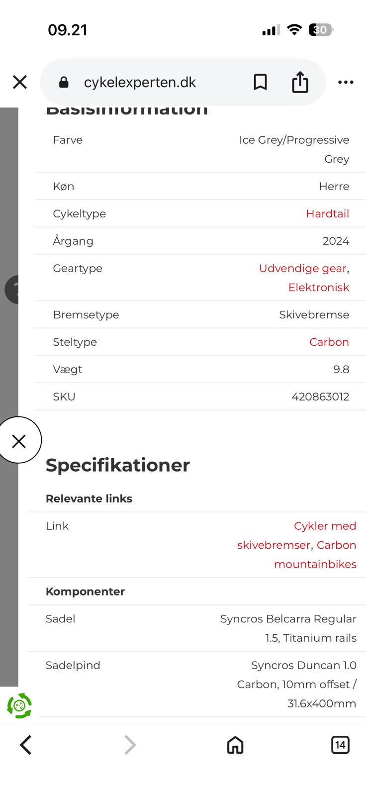Follow the Udvendige gear link

(302, 268)
